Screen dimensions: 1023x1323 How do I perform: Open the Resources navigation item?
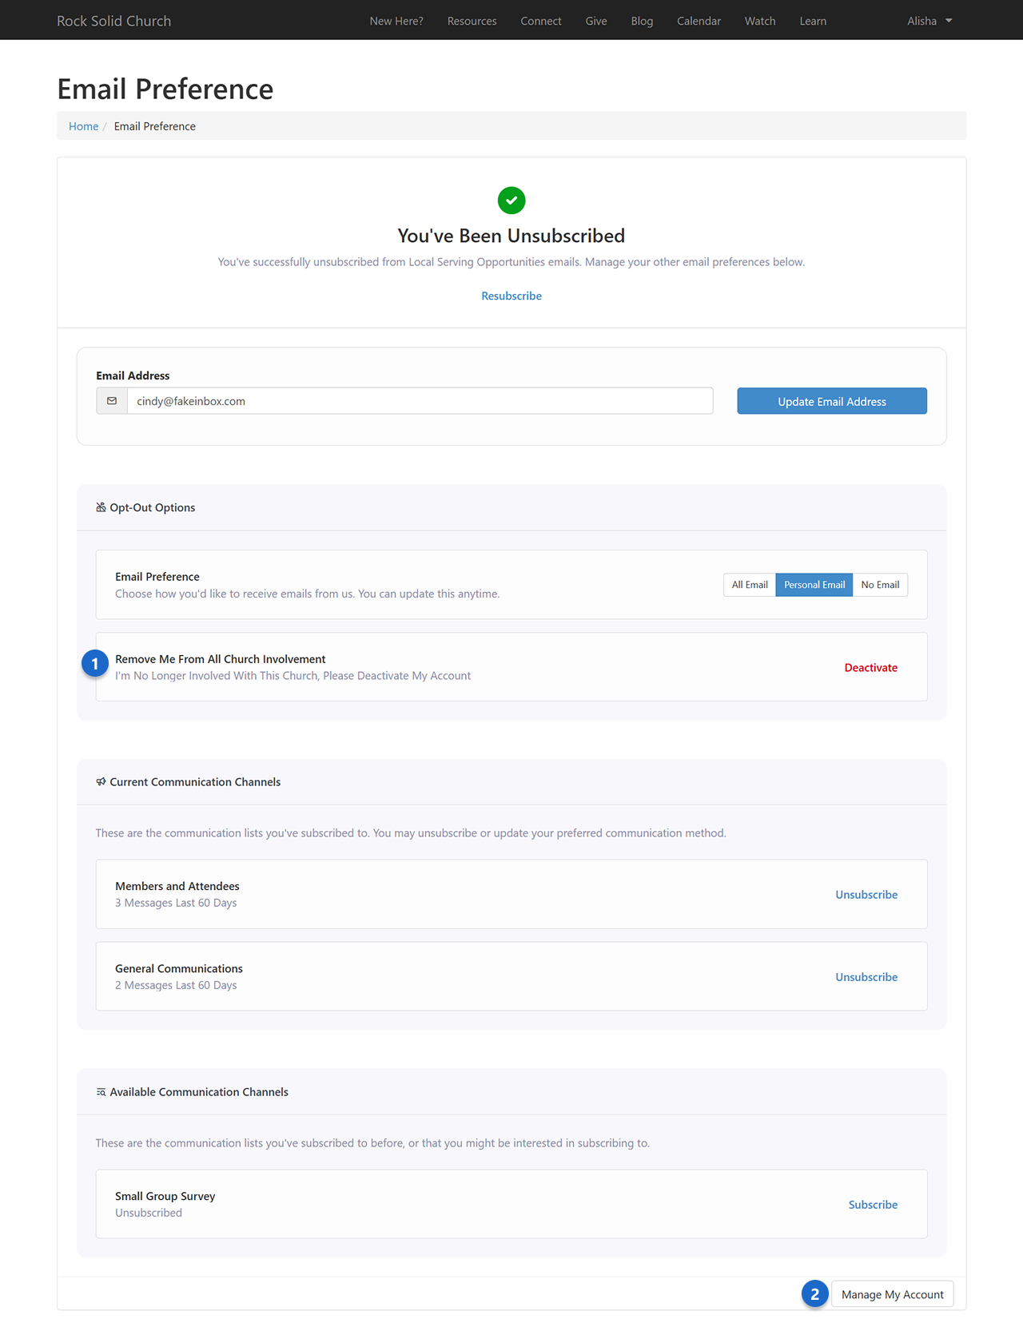point(472,21)
